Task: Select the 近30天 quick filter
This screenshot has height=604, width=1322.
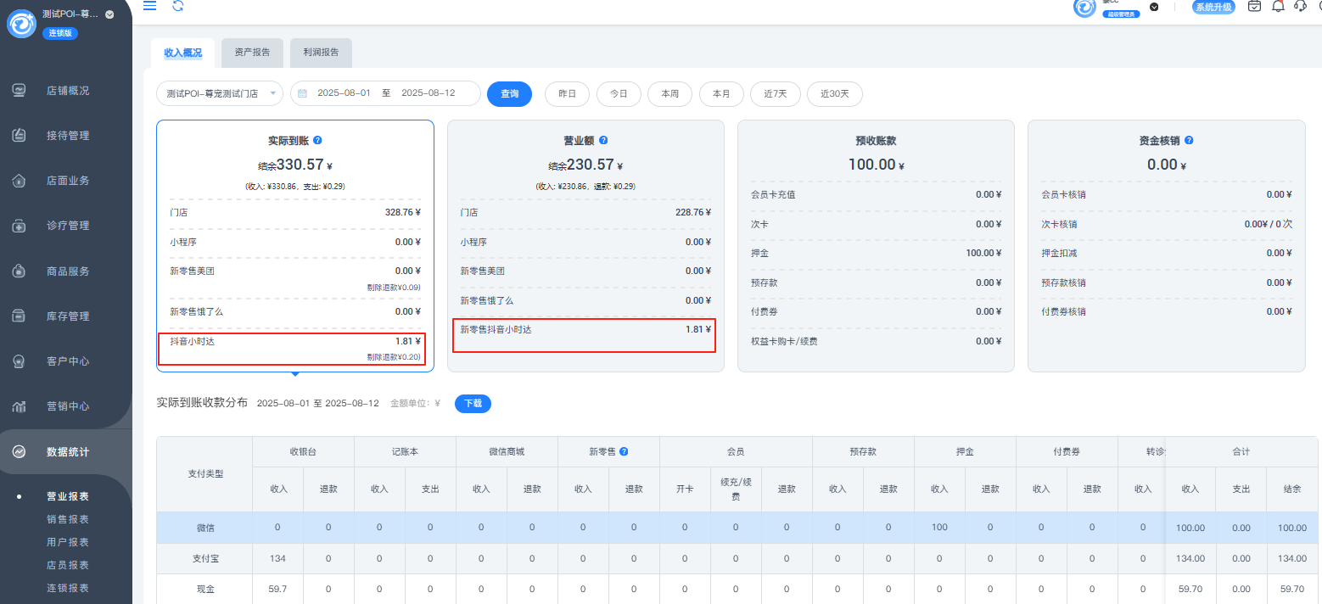Action: [835, 94]
